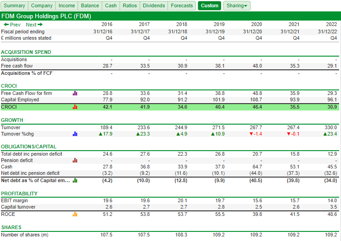Expand the Sharing dropdown
The height and width of the screenshot is (241, 341).
237,5
